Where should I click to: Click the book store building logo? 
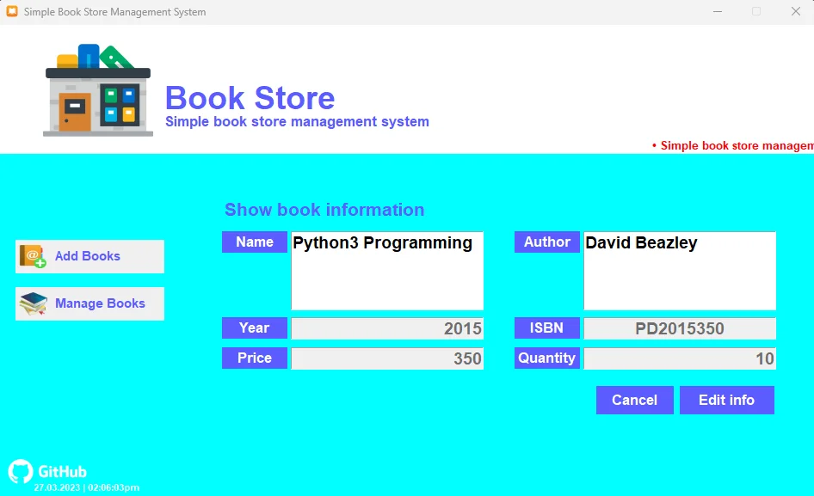pos(97,90)
